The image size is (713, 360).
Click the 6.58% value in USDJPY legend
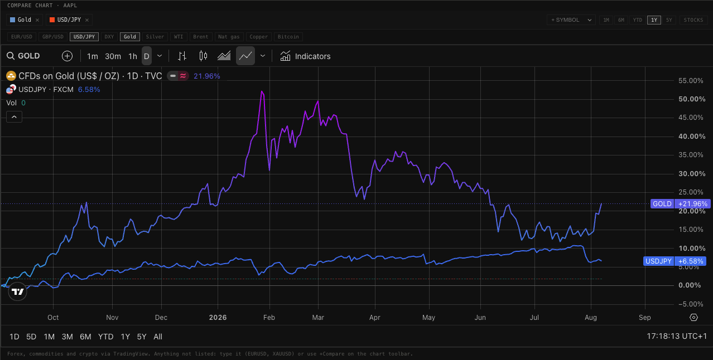(89, 89)
